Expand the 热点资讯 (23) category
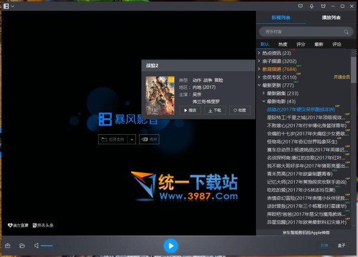Image resolution: width=358 pixels, height=257 pixels. point(258,53)
